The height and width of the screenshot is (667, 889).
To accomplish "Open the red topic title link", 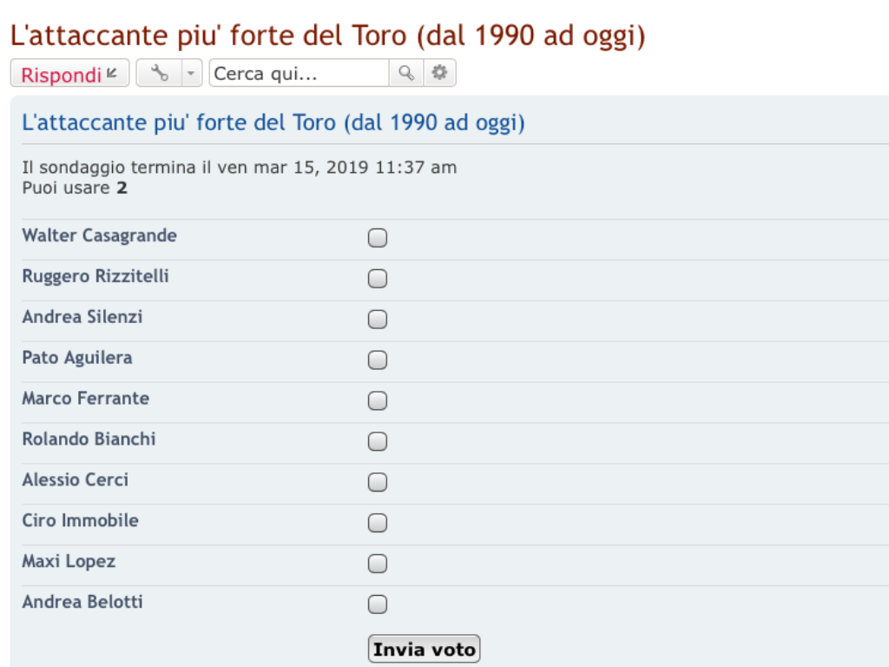I will (x=327, y=36).
